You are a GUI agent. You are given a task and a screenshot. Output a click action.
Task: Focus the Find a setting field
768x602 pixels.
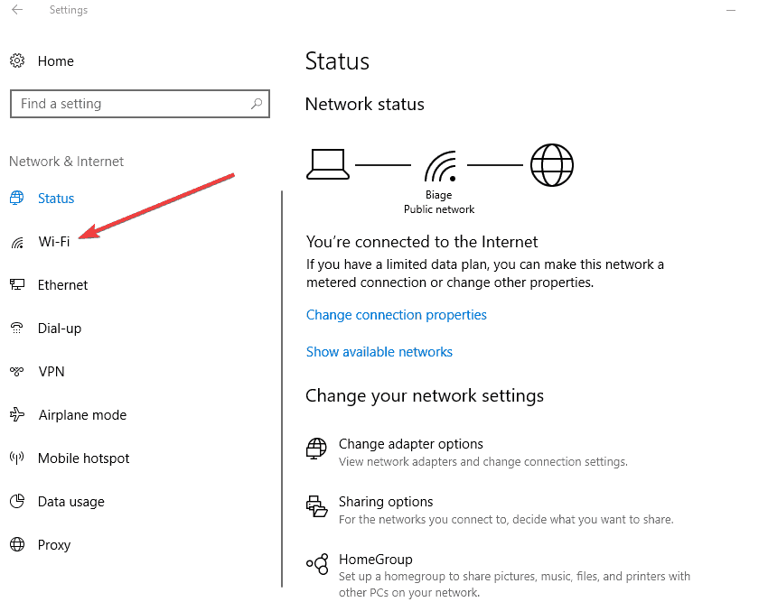[139, 104]
